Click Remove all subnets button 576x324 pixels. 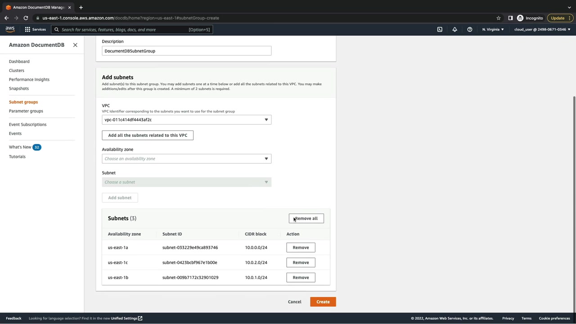pos(306,219)
